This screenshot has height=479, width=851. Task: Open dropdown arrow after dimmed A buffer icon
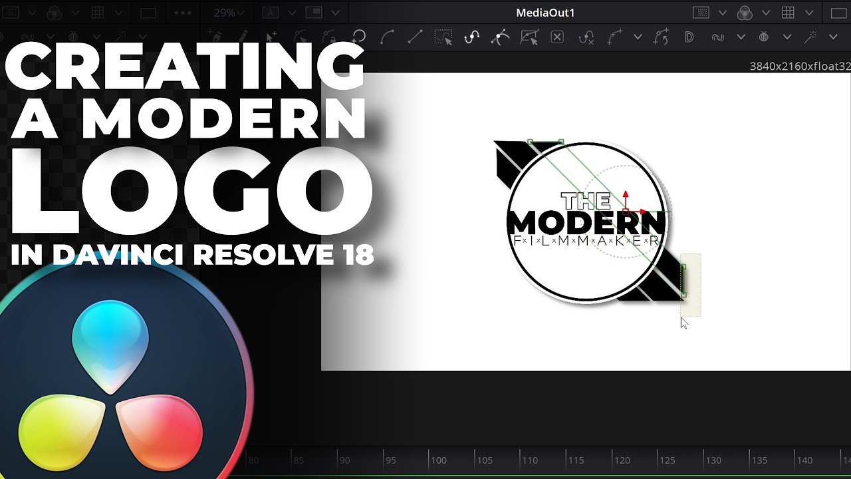(292, 13)
